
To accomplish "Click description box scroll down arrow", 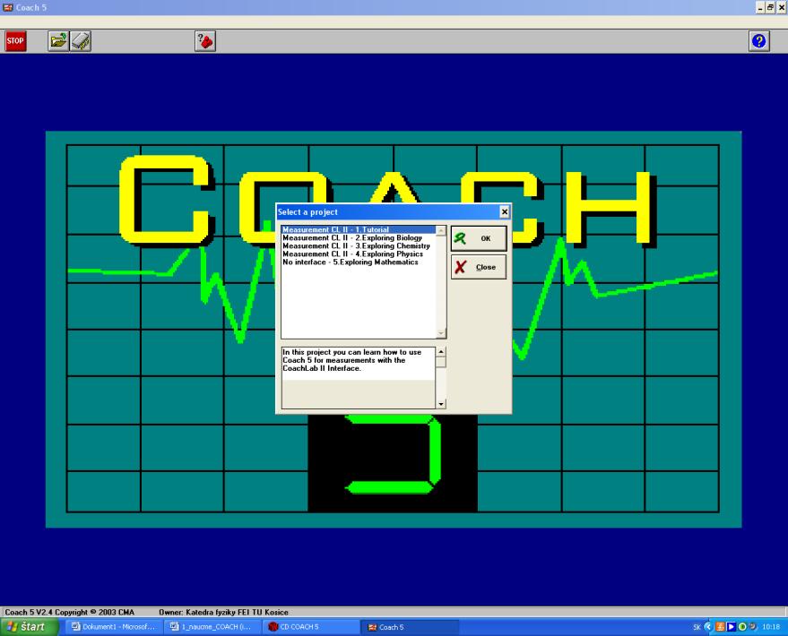I will tap(441, 404).
